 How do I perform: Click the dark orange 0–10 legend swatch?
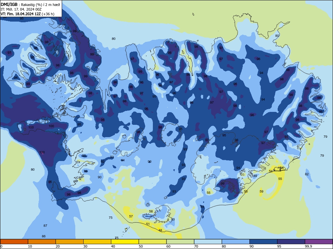pyautogui.click(x=14, y=242)
